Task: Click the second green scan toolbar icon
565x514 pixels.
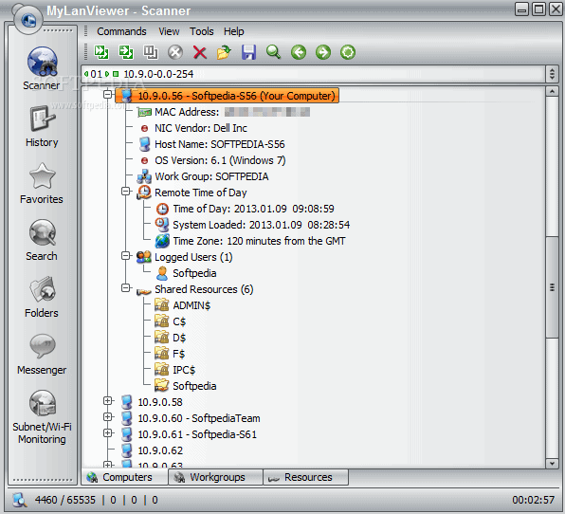Action: pos(126,52)
